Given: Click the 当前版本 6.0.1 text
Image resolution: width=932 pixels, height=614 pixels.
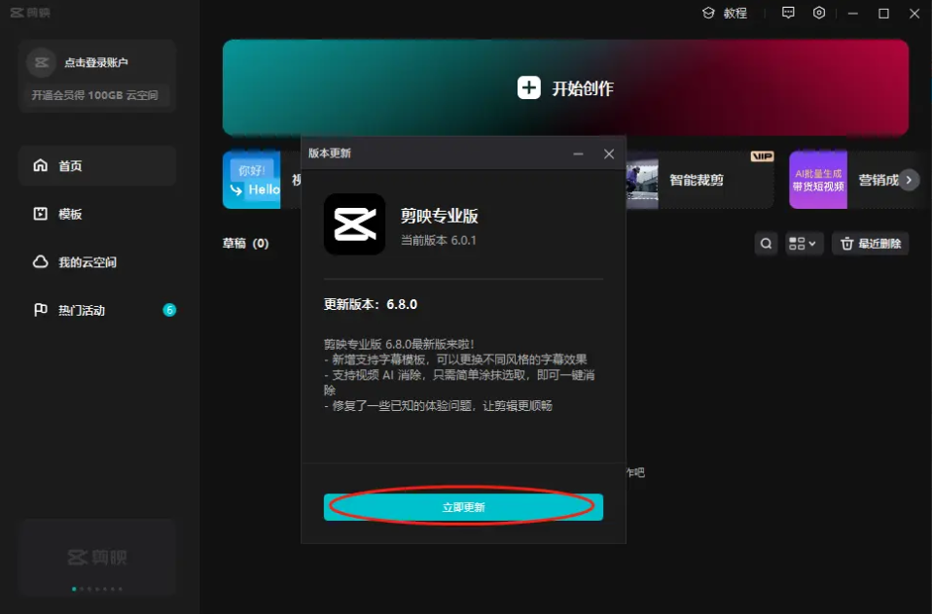Looking at the screenshot, I should point(438,241).
